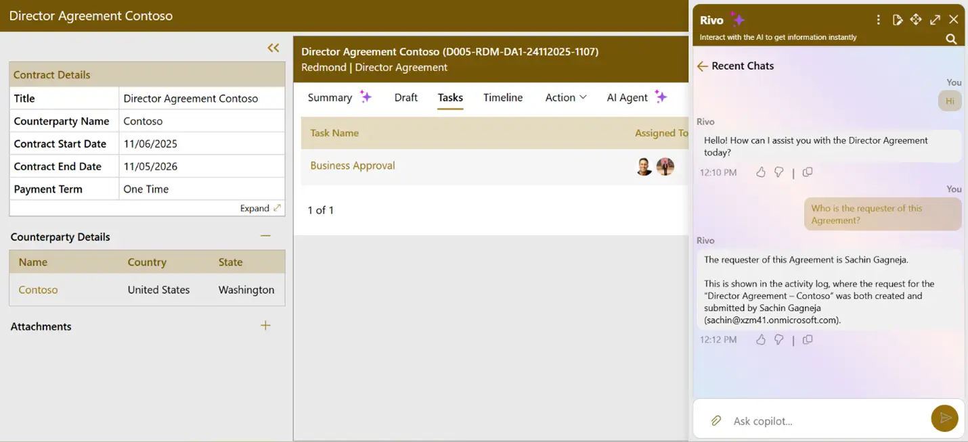Viewport: 968px width, 442px height.
Task: Switch to the Timeline tab
Action: (502, 97)
